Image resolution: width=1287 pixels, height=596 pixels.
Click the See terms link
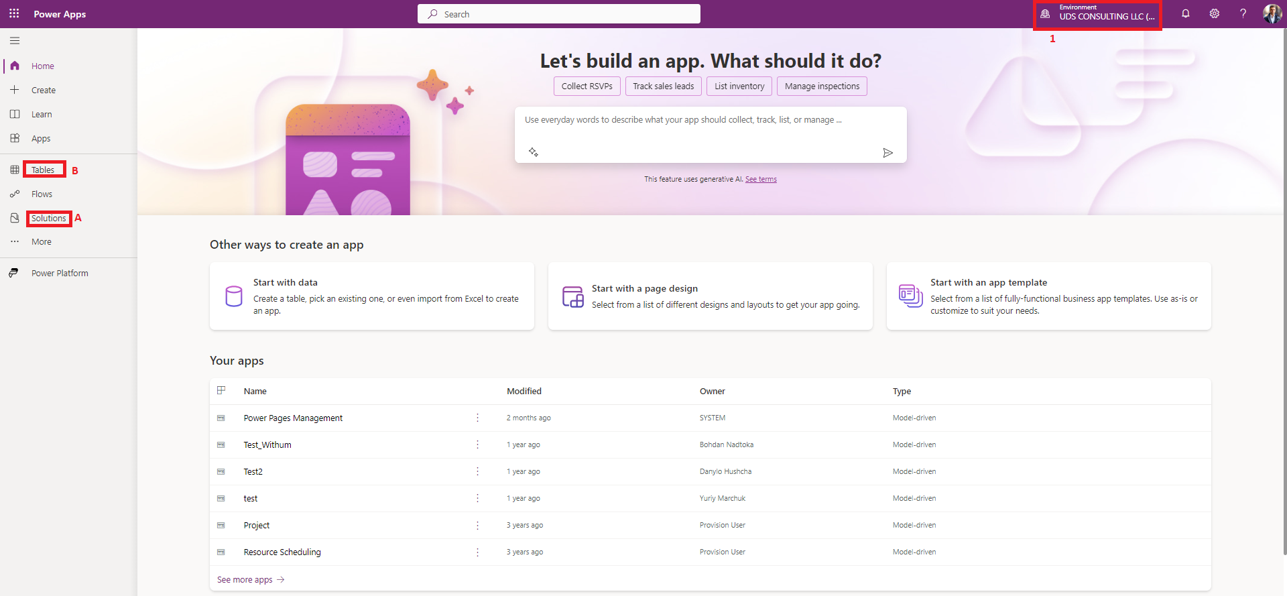pos(761,179)
